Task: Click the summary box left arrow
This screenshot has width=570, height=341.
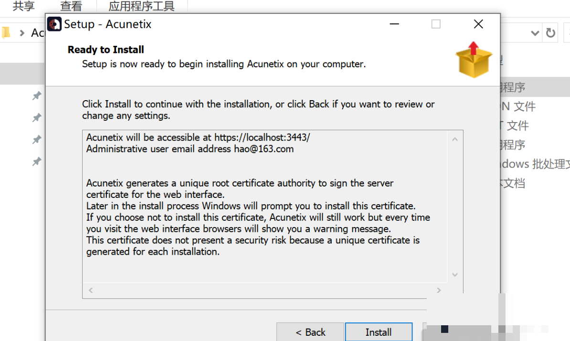Action: coord(91,290)
